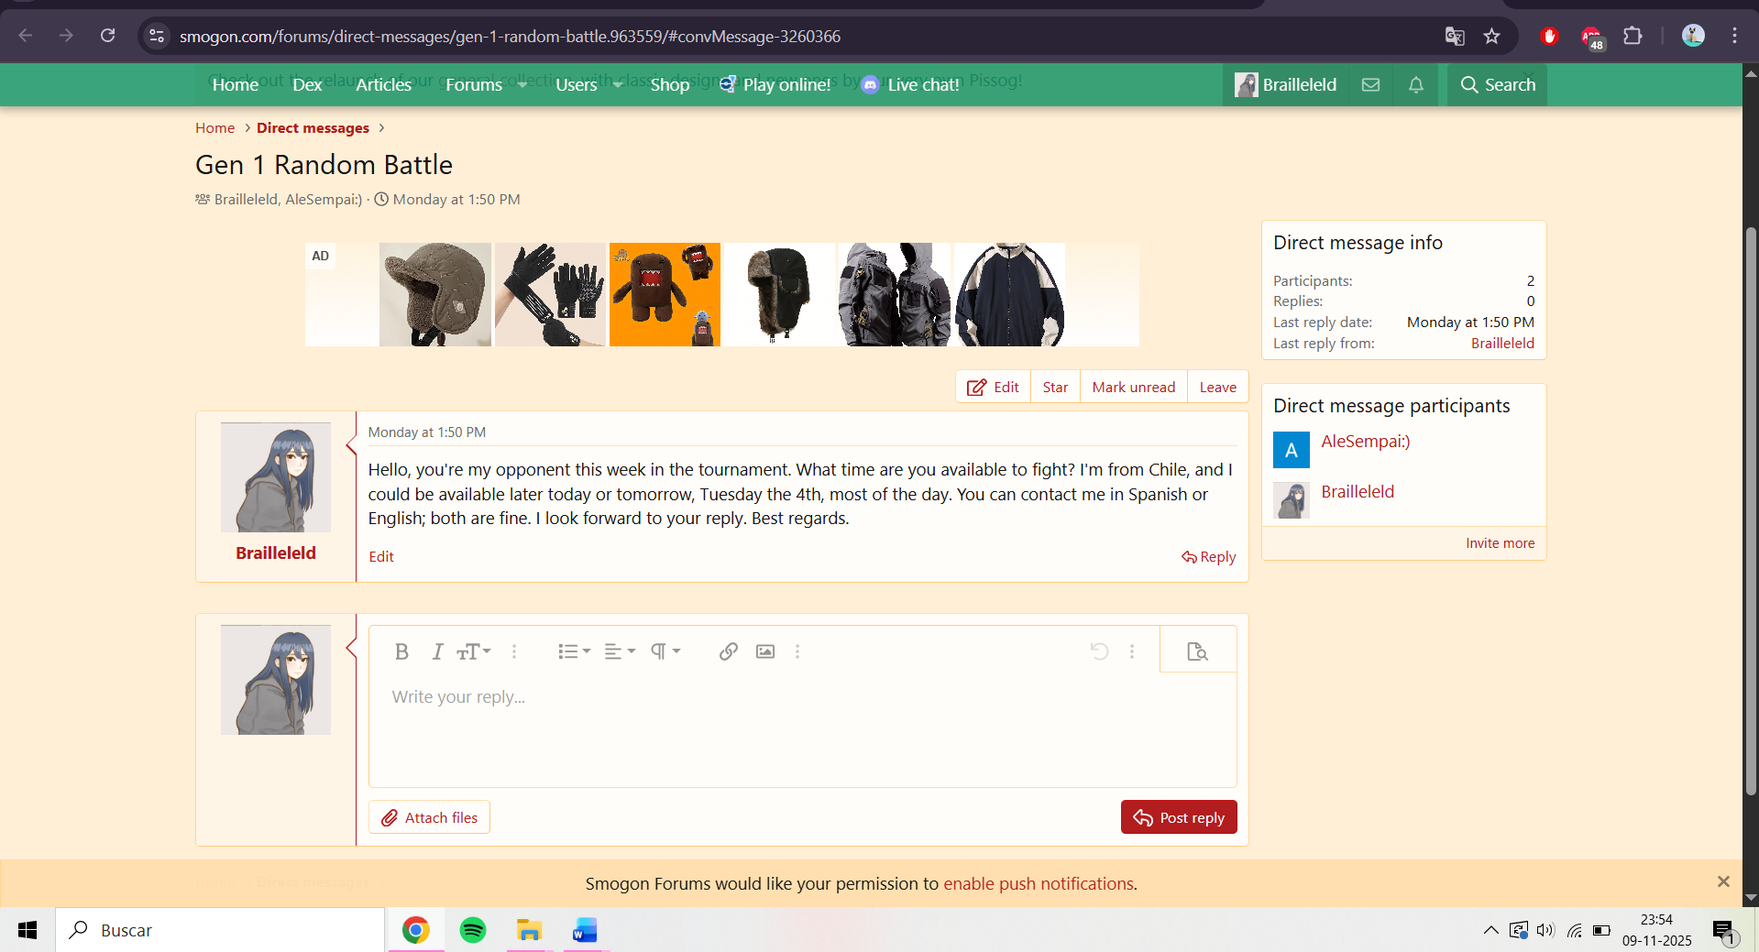The width and height of the screenshot is (1759, 952).
Task: Open Brailleleld in the participants list
Action: click(1358, 492)
